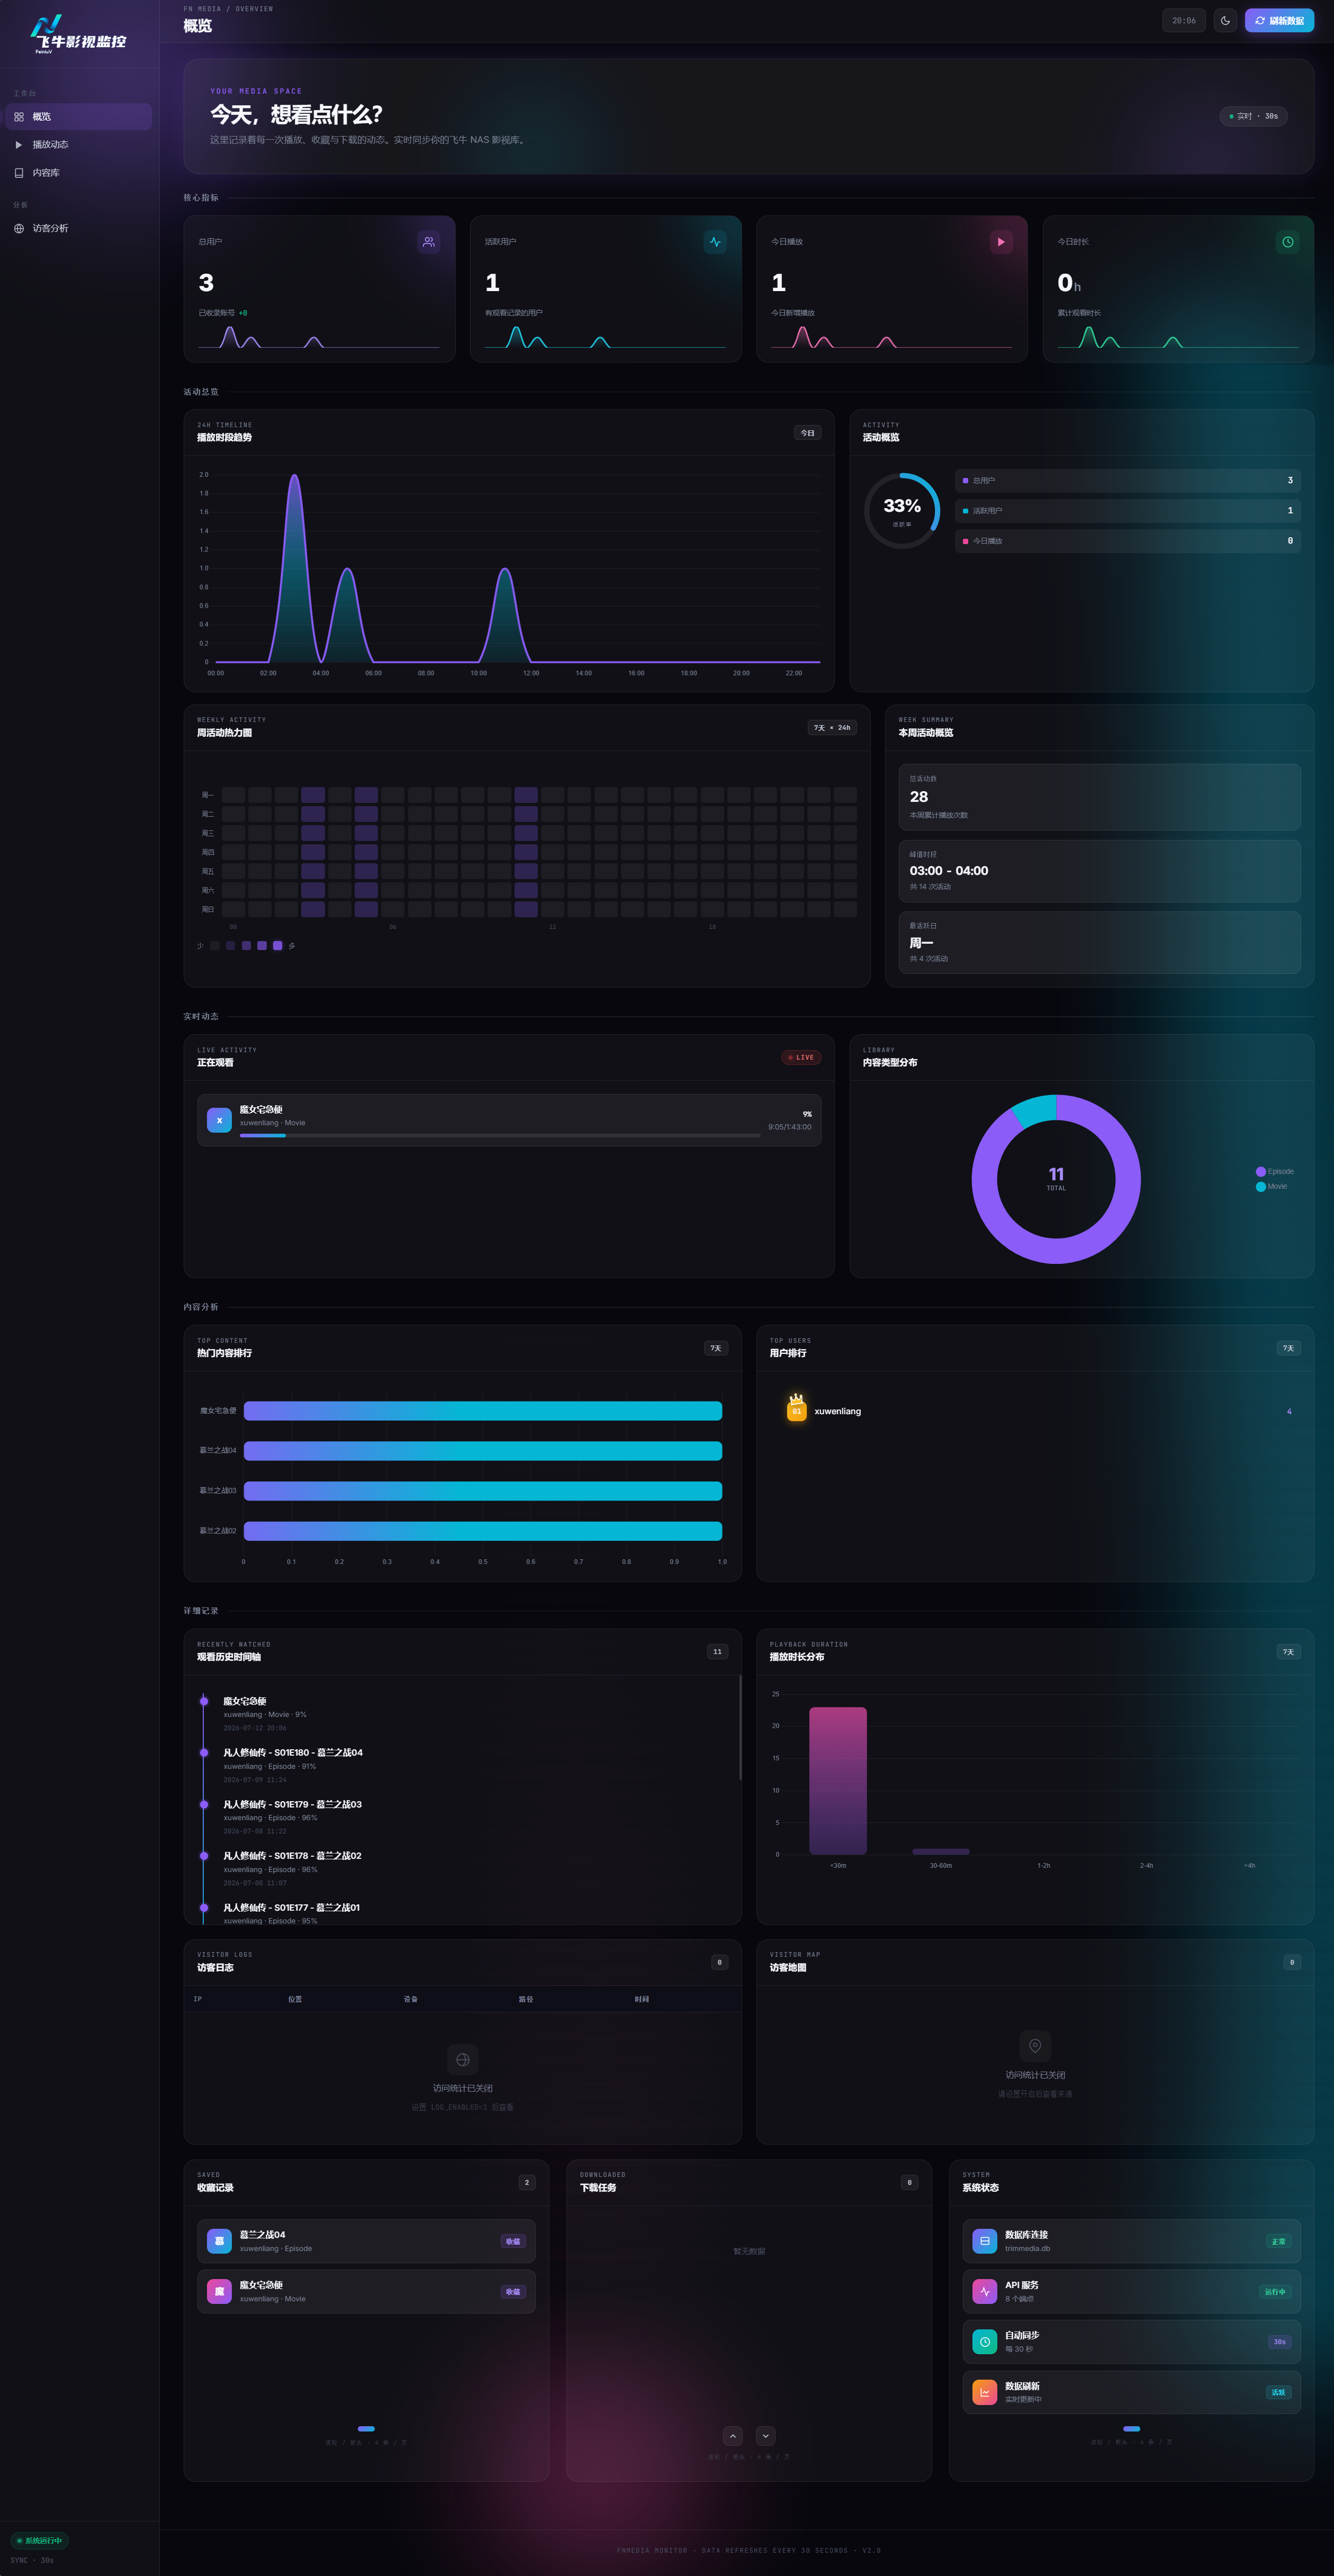Open 访客分析 visitor analytics in the sidebar

tap(79, 228)
